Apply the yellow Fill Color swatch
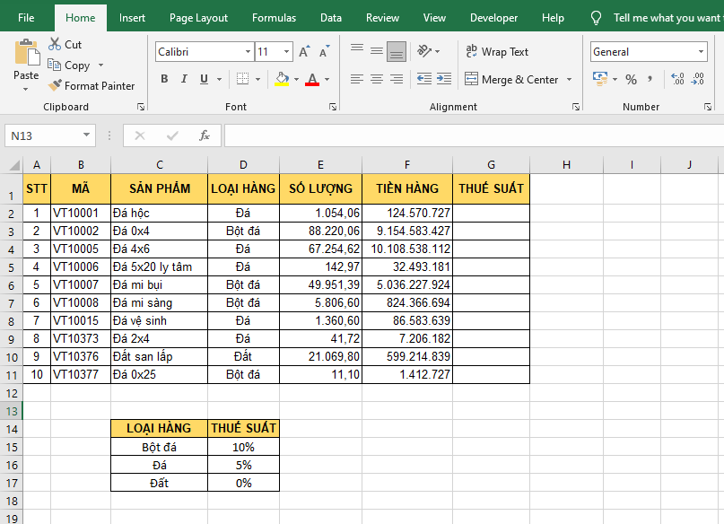Screen dimensions: 724x524 282,80
